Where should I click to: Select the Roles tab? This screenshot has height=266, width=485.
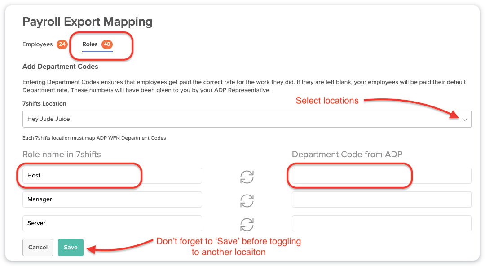[x=90, y=44]
